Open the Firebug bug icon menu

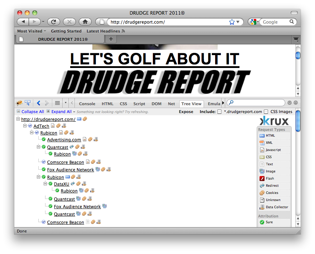(19, 103)
